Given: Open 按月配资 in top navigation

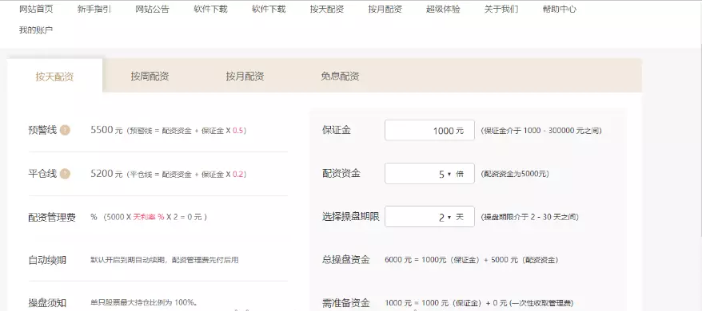Looking at the screenshot, I should click(x=385, y=9).
